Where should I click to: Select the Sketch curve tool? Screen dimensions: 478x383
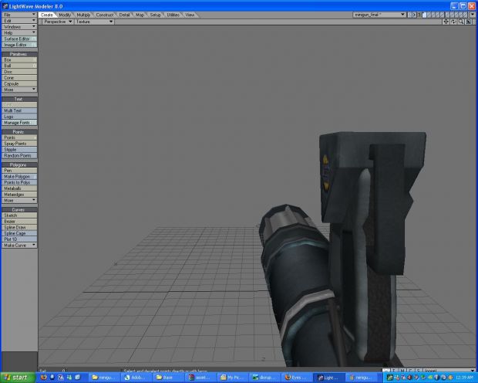(x=19, y=215)
